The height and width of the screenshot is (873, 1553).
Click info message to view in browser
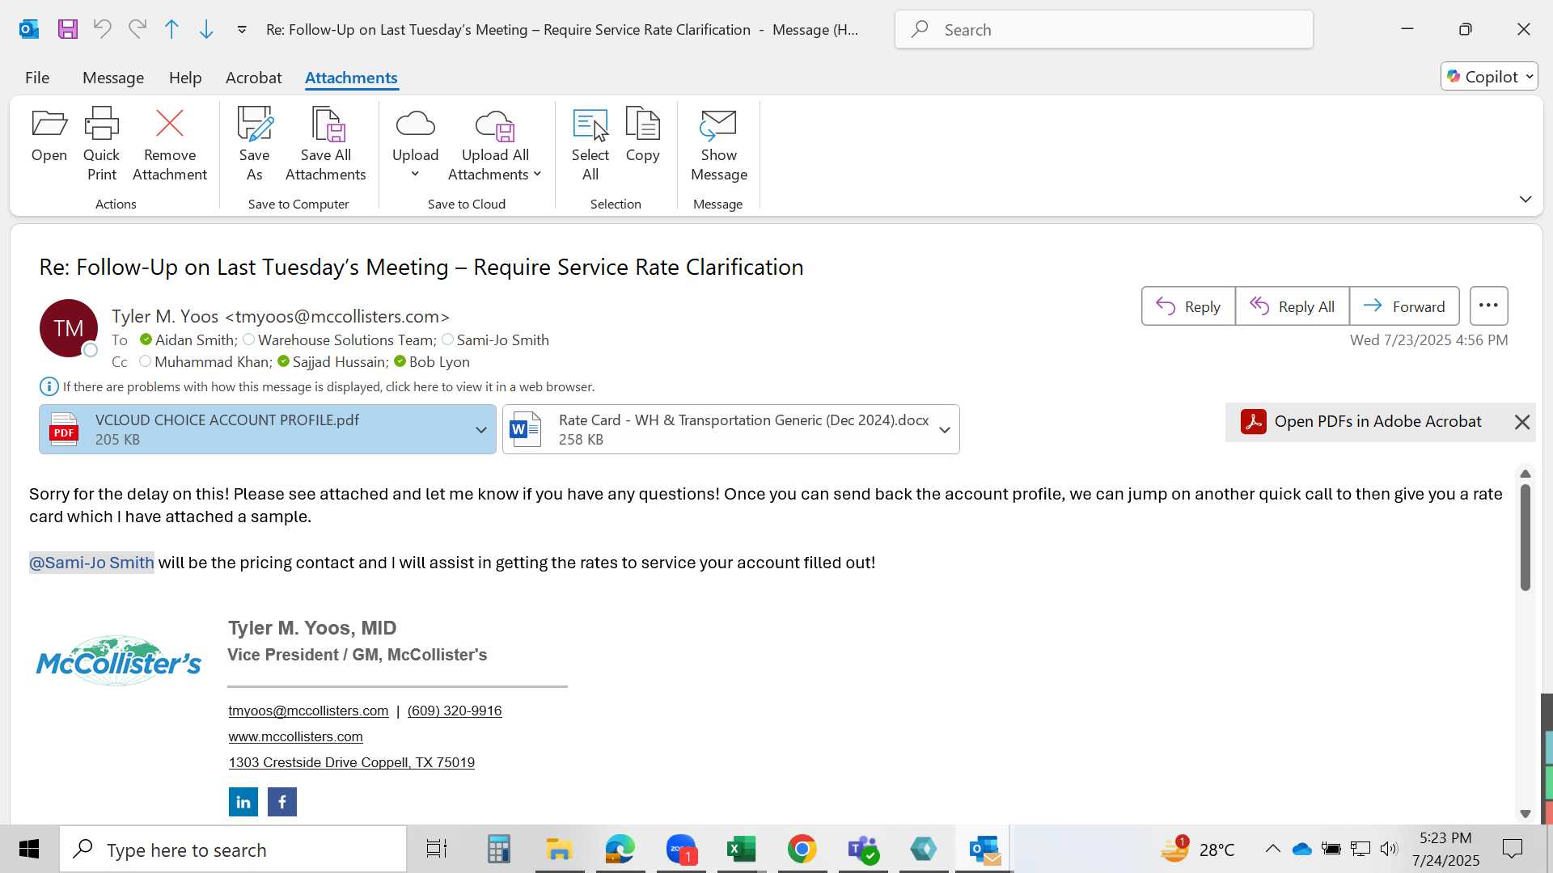[328, 387]
